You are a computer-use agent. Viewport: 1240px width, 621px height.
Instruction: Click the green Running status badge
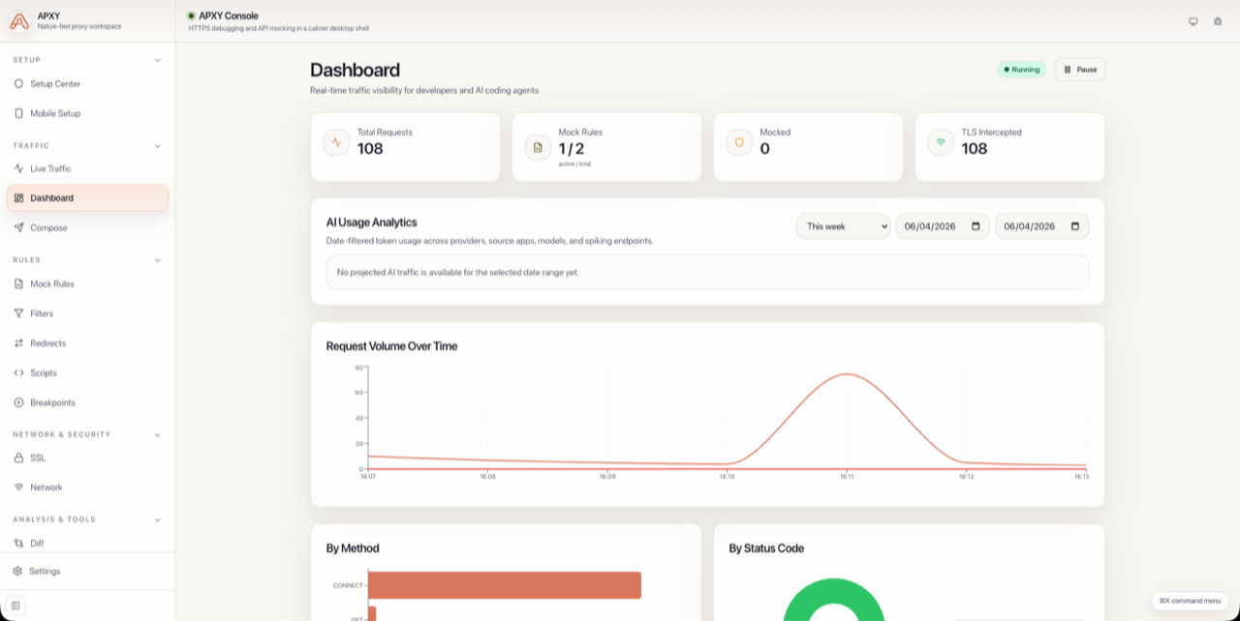[x=1021, y=70]
